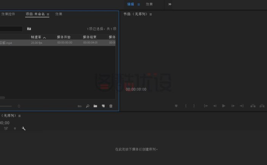Open timeline display settings wrench
Viewport: 267px width, 165px height.
click(x=24, y=129)
